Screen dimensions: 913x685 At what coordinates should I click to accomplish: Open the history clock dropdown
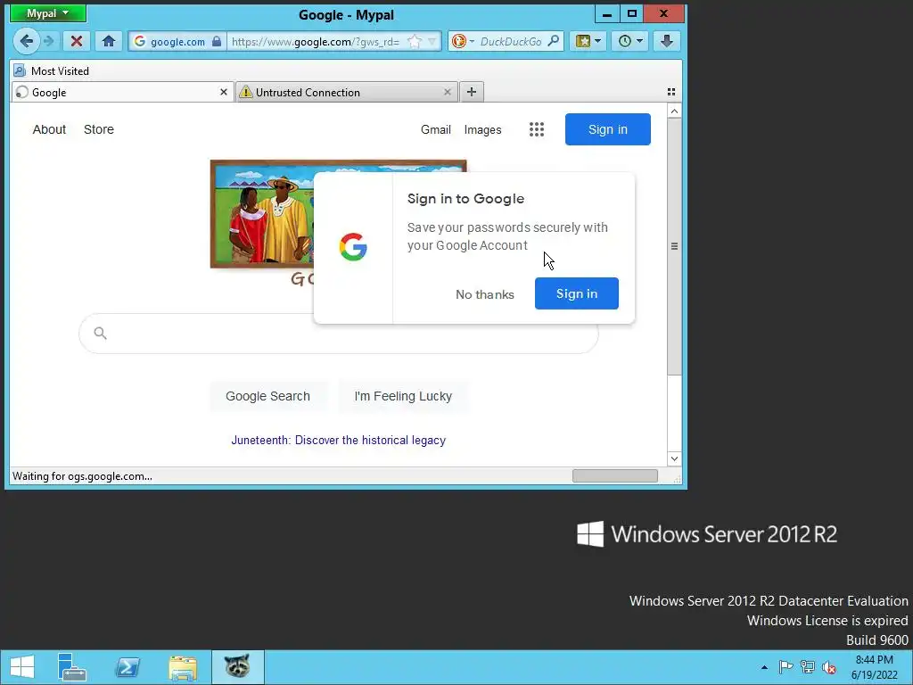(630, 41)
